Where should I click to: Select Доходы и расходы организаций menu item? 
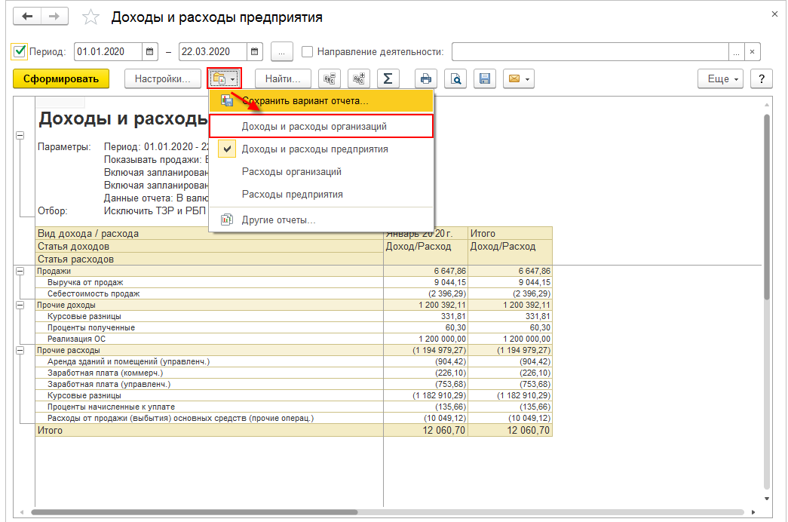(x=314, y=126)
